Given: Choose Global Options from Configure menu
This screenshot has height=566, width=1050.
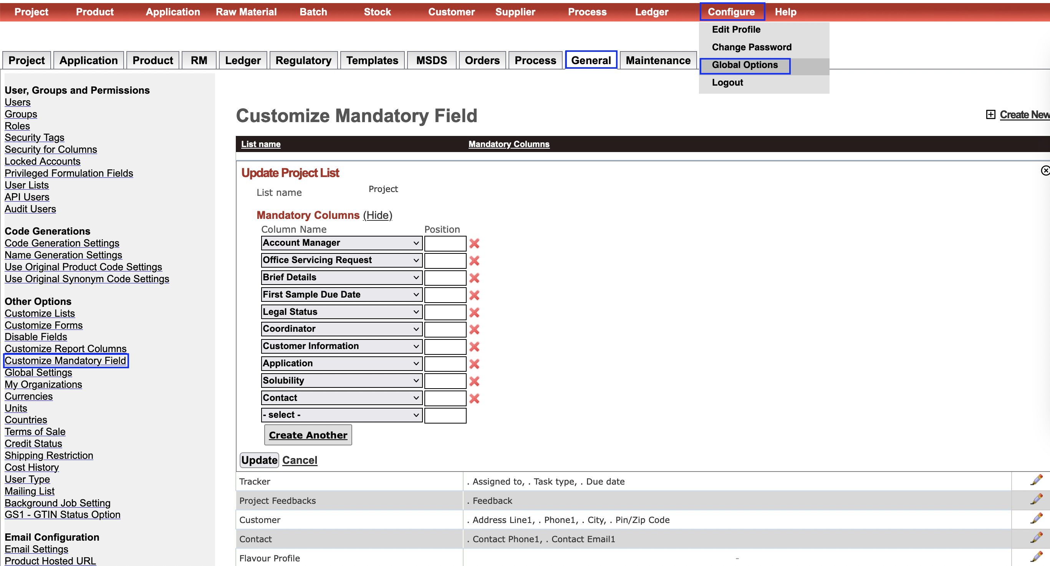Looking at the screenshot, I should click(x=745, y=65).
